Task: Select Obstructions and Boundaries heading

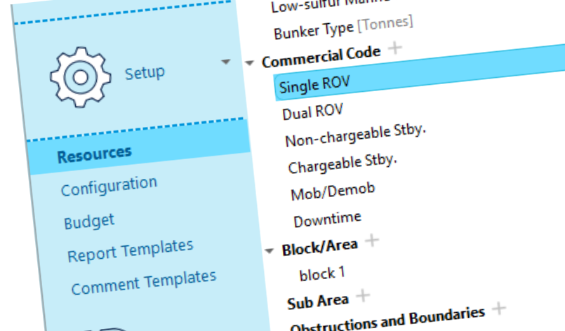Action: 387,320
